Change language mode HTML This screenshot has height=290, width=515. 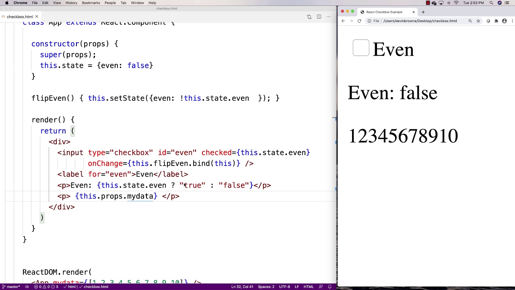[x=309, y=287]
